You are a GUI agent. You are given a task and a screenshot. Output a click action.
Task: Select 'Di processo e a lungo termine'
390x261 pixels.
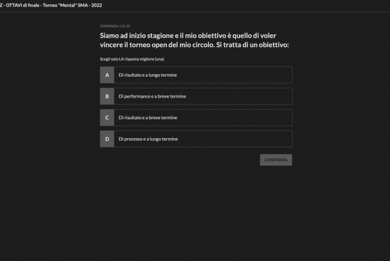coord(148,139)
